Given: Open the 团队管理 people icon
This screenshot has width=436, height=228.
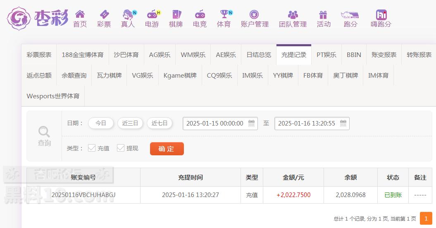Looking at the screenshot, I should pos(293,14).
